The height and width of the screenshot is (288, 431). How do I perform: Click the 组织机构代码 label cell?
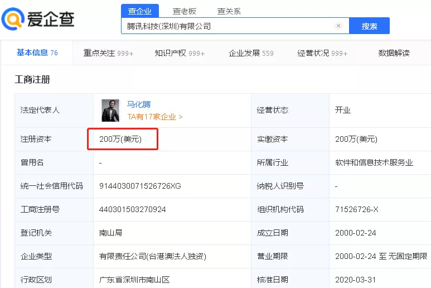pyautogui.click(x=290, y=210)
